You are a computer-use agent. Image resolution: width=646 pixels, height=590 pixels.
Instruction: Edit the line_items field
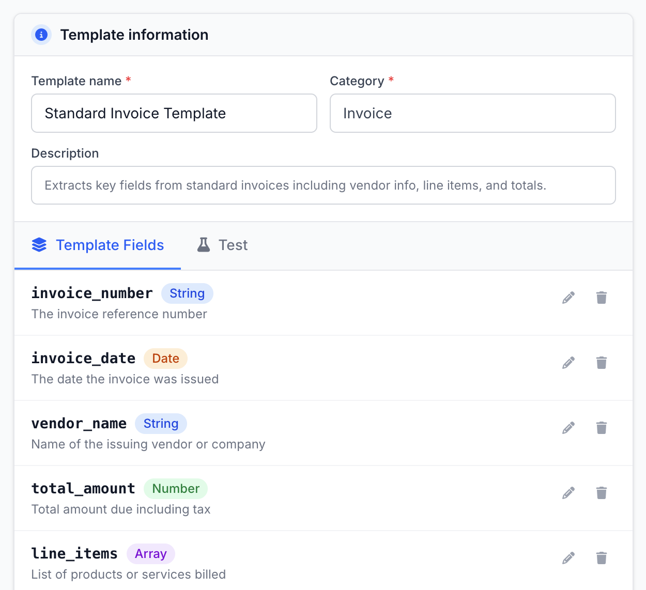click(x=568, y=557)
